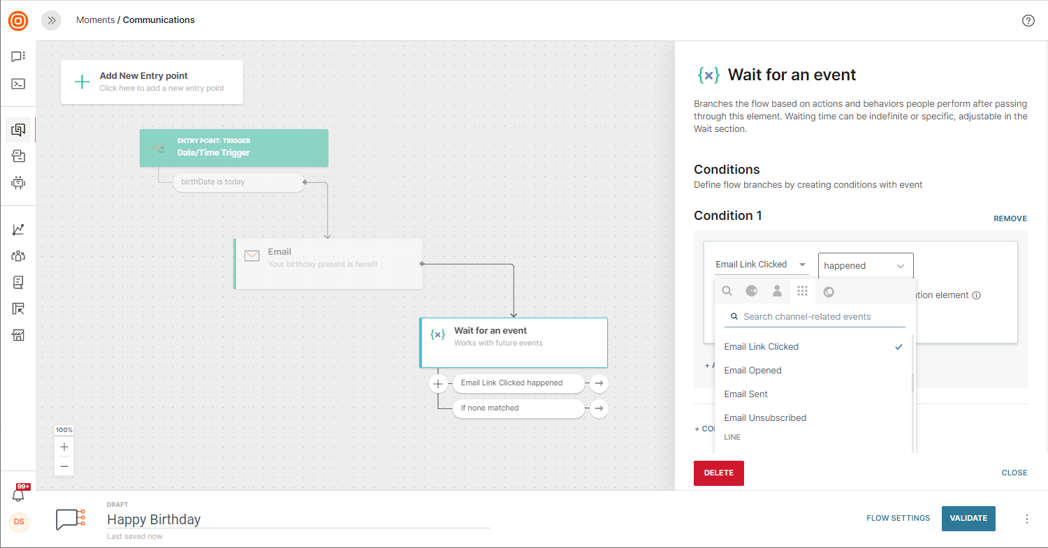
Task: Click the event list scrollbar
Action: click(912, 383)
